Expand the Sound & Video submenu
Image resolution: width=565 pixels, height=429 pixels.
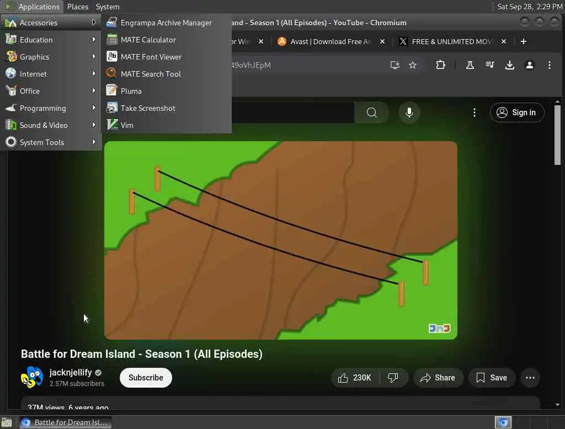pyautogui.click(x=51, y=125)
